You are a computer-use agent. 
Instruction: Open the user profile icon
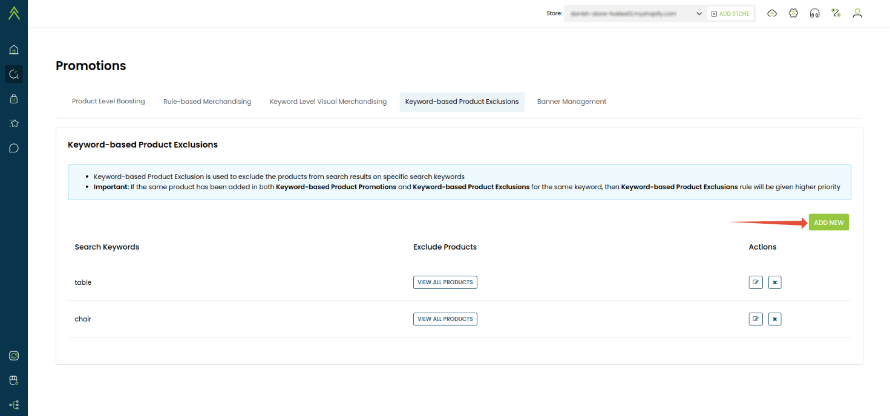(x=857, y=13)
